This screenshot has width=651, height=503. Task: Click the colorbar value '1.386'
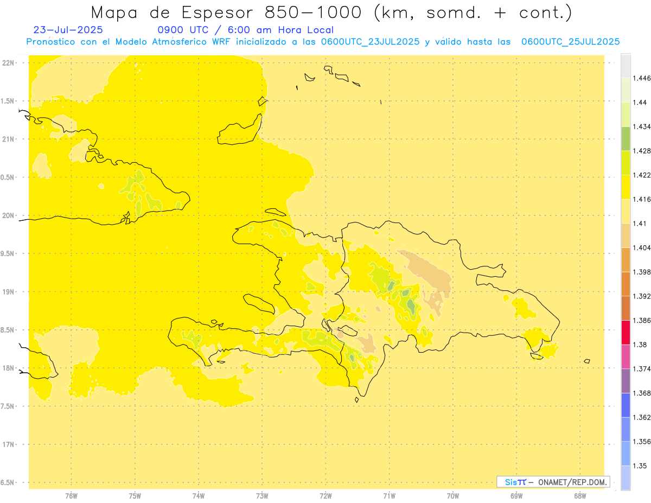pyautogui.click(x=642, y=320)
